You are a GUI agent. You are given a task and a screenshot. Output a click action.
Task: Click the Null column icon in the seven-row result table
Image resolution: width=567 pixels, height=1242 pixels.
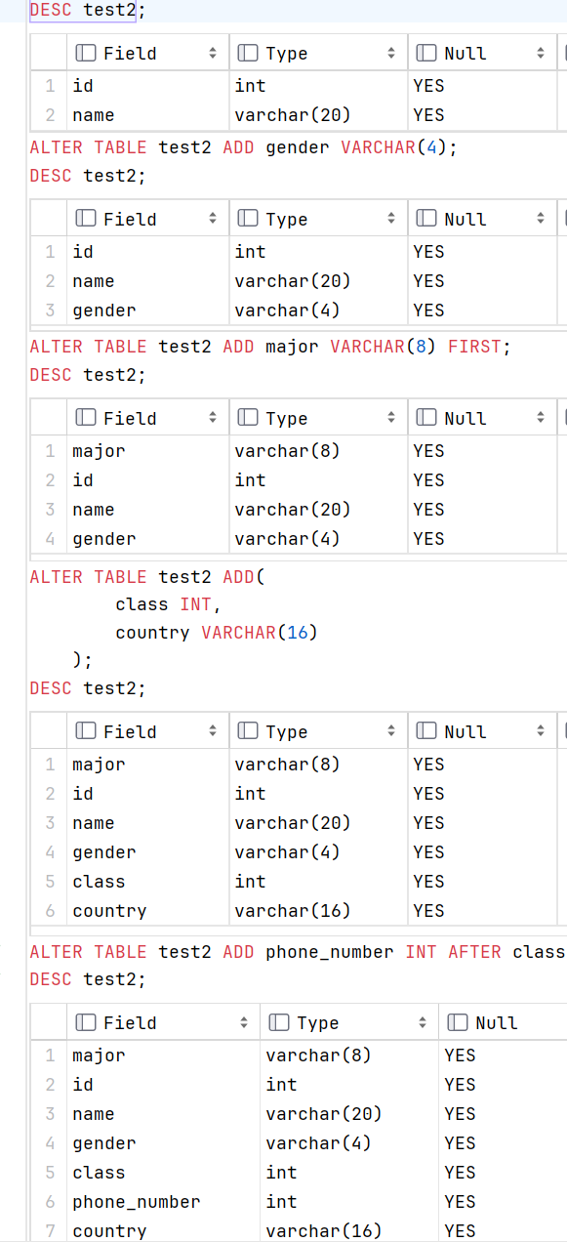point(458,1022)
